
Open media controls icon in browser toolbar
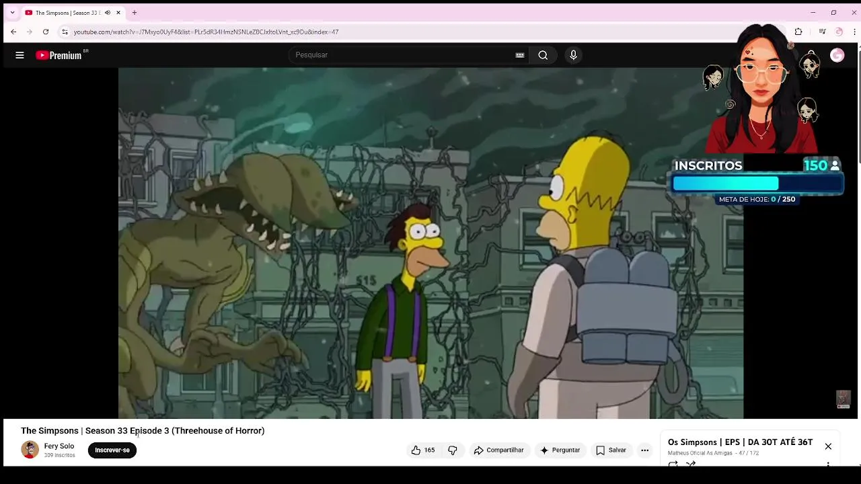click(822, 32)
